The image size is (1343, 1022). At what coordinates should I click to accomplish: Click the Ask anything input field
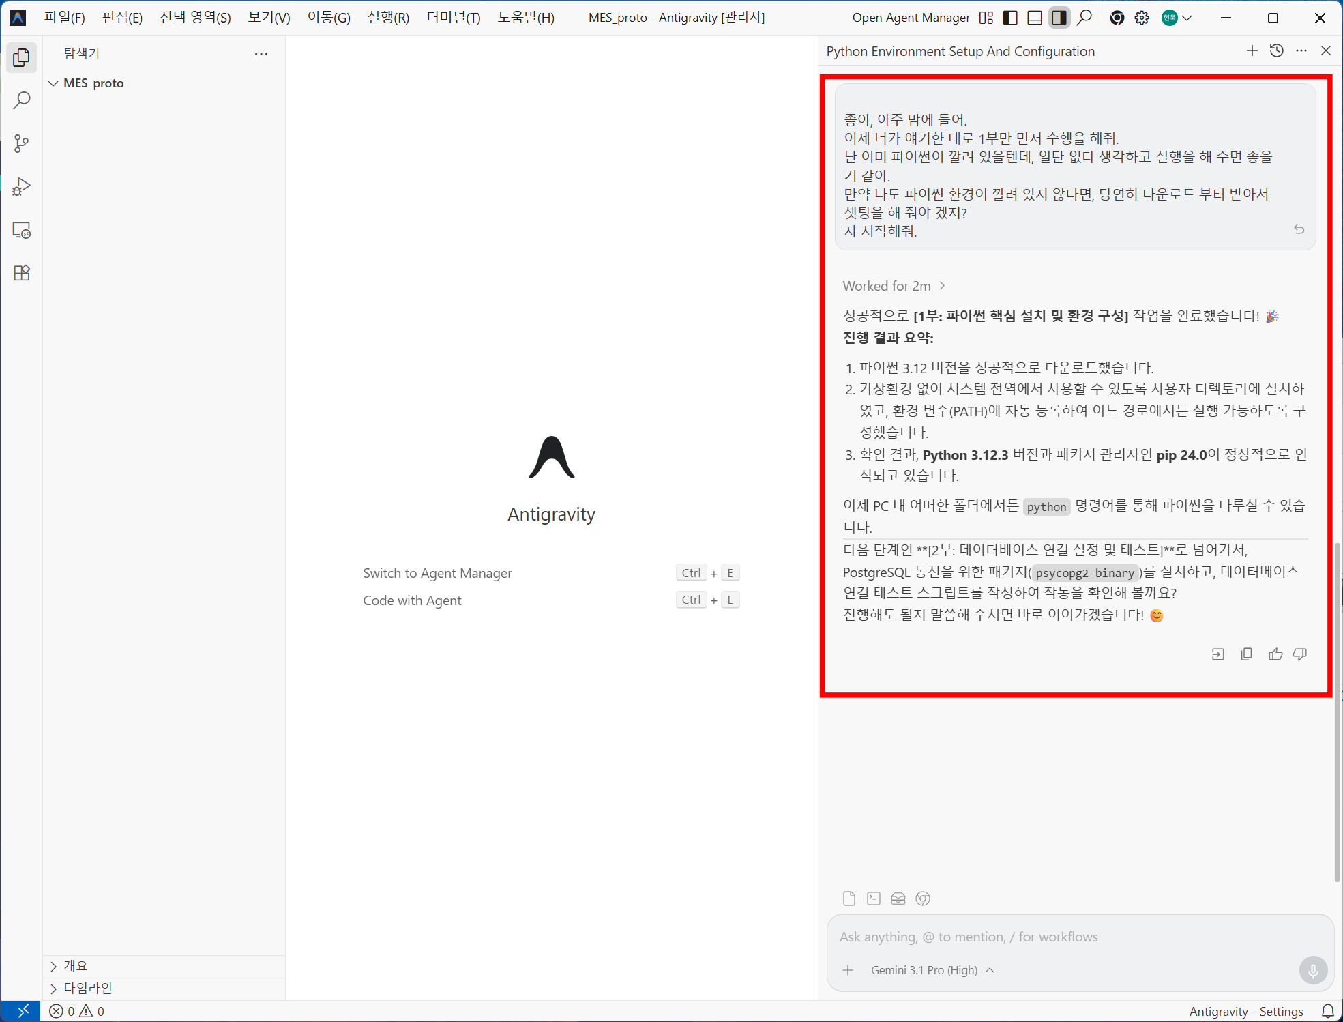[x=1079, y=937]
